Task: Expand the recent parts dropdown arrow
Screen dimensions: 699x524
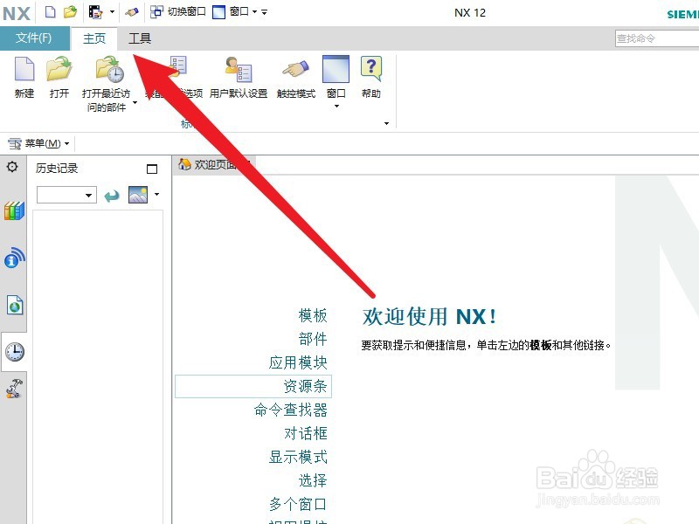Action: point(135,103)
